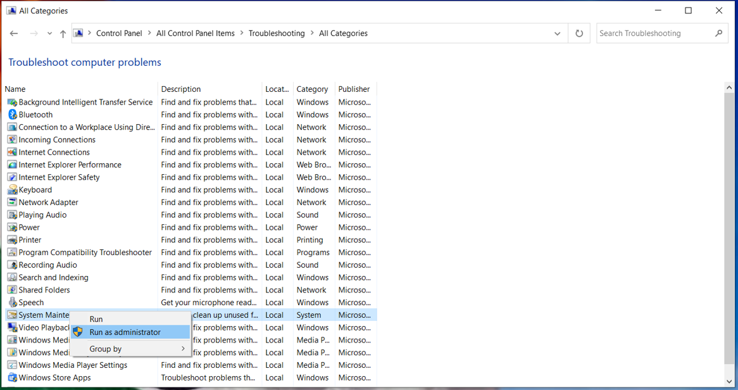This screenshot has width=738, height=390.
Task: Select the Network Adapter row name
Action: 49,202
